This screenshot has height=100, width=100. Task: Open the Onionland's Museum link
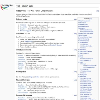point(56,45)
